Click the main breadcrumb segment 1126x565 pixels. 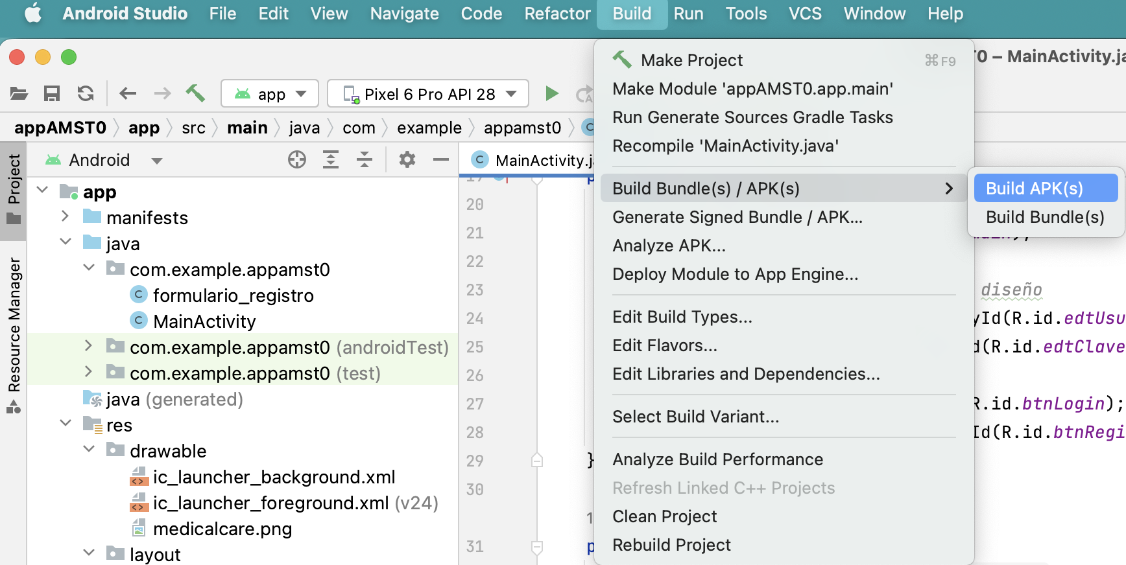(247, 128)
